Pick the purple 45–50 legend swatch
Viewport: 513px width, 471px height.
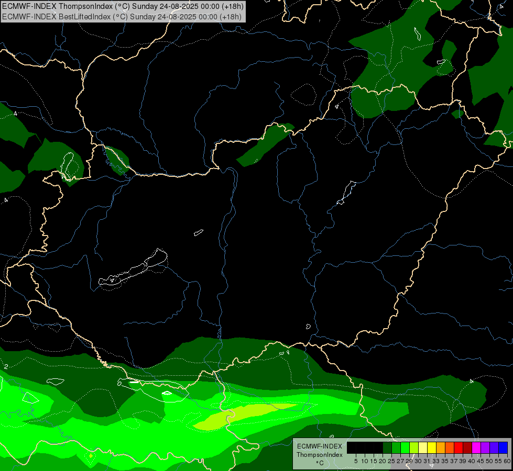(x=485, y=447)
